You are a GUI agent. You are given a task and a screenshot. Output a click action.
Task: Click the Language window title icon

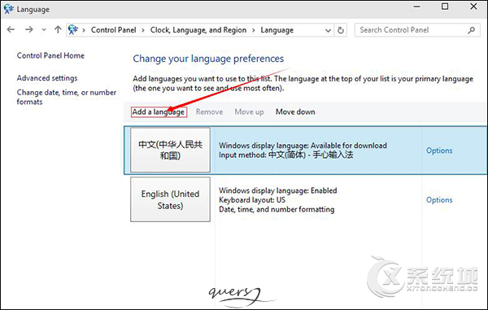pos(8,9)
